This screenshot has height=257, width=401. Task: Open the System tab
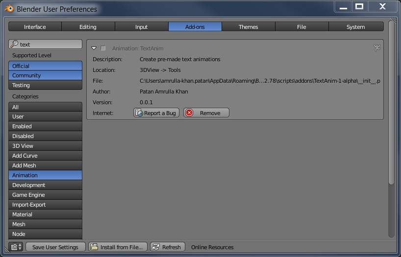tap(356, 26)
